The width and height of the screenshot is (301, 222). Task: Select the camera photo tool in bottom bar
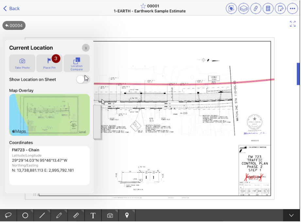[110, 215]
